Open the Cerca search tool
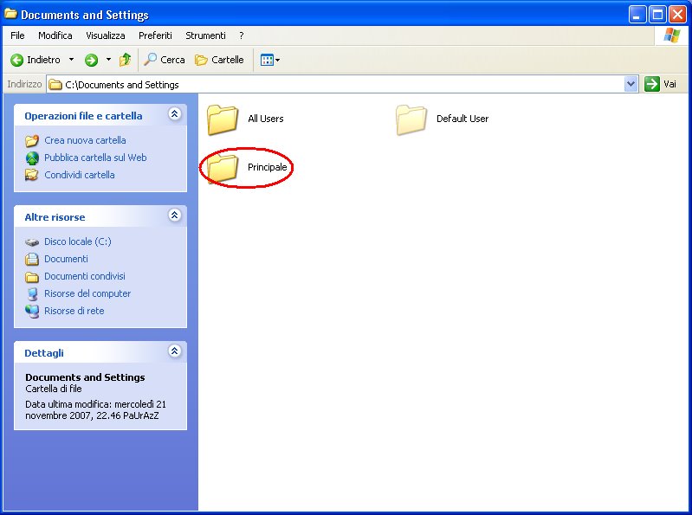The height and width of the screenshot is (515, 692). (x=165, y=60)
